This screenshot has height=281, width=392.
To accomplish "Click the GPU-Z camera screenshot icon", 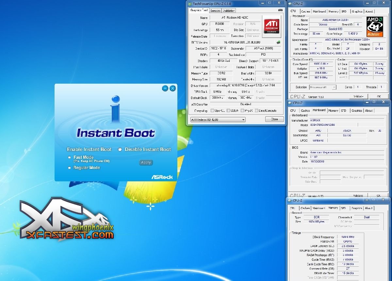I will click(280, 10).
